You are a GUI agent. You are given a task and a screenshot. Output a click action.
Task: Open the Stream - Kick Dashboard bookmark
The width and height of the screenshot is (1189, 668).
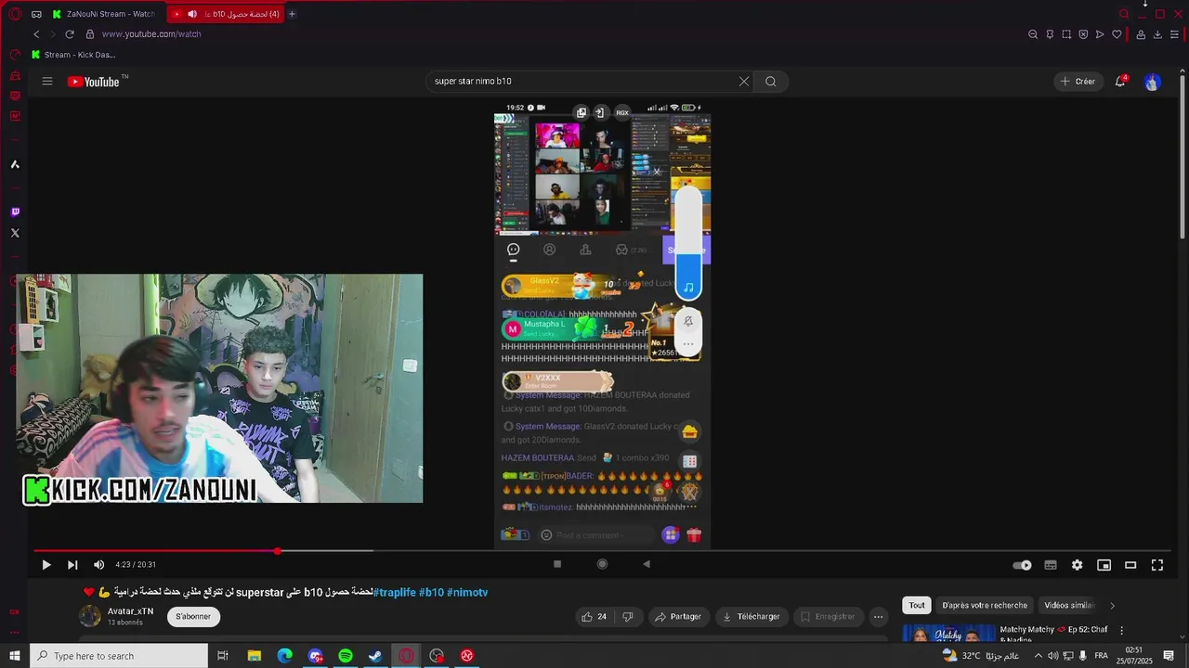(73, 55)
